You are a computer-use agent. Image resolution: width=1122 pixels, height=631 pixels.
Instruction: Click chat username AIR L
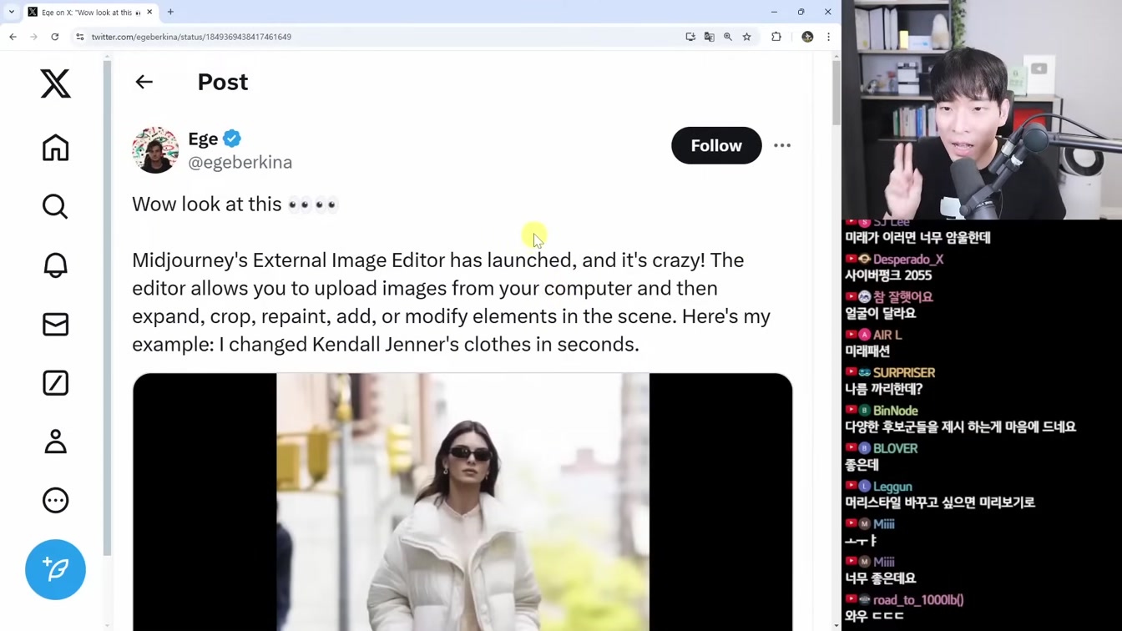tap(887, 335)
